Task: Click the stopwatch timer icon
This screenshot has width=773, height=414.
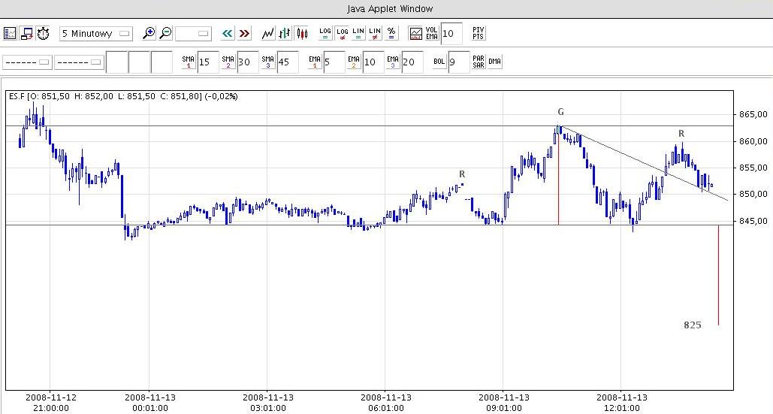Action: point(44,33)
